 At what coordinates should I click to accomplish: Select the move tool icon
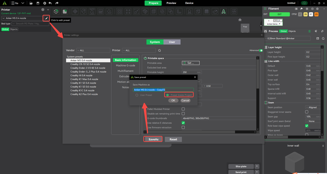pyautogui.click(x=75, y=12)
